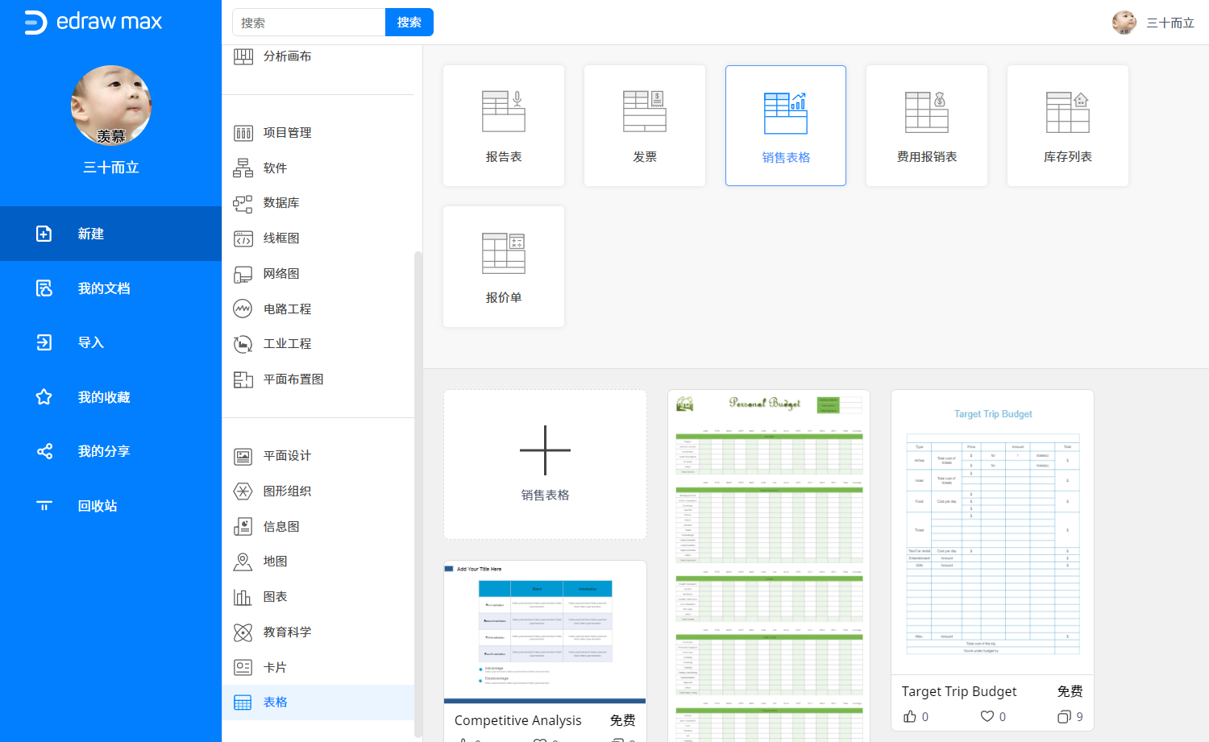Create a blank 销售表格 via plus card
Screen dimensions: 1209x742
[545, 464]
